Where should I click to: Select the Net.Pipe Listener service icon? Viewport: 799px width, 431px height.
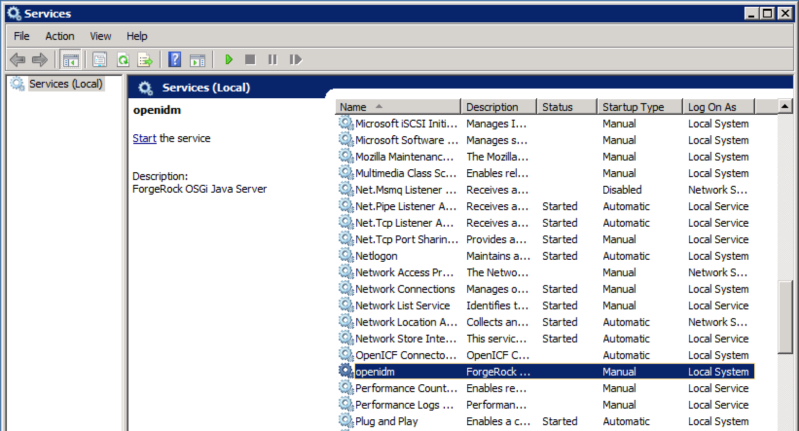pyautogui.click(x=346, y=206)
